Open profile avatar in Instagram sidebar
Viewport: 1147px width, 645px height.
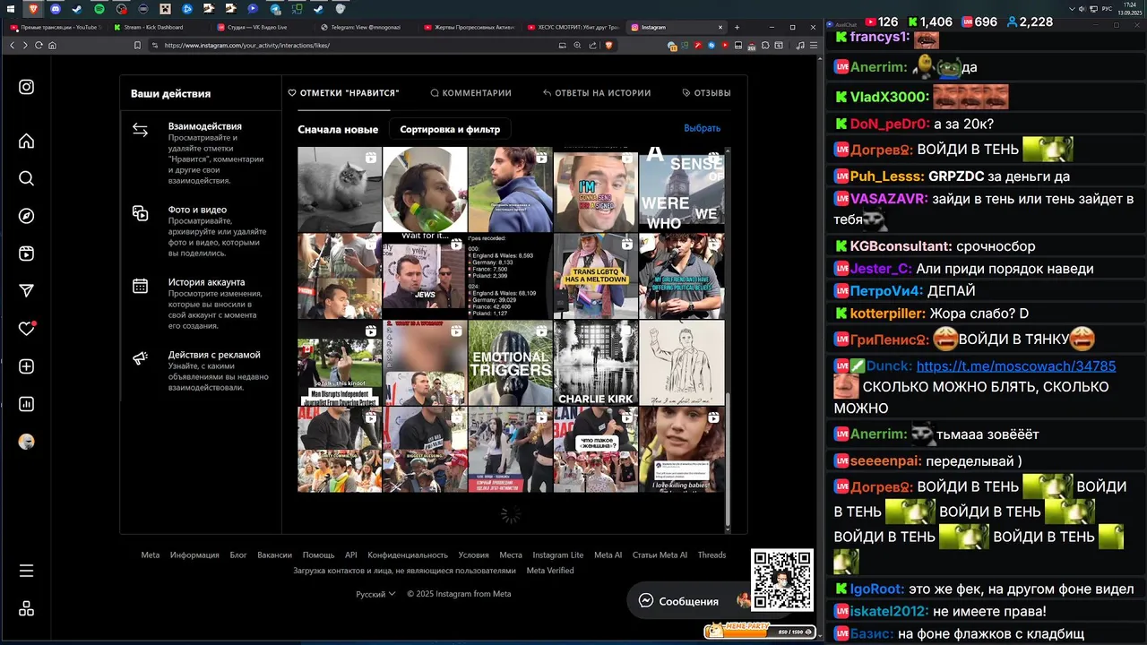tap(27, 442)
